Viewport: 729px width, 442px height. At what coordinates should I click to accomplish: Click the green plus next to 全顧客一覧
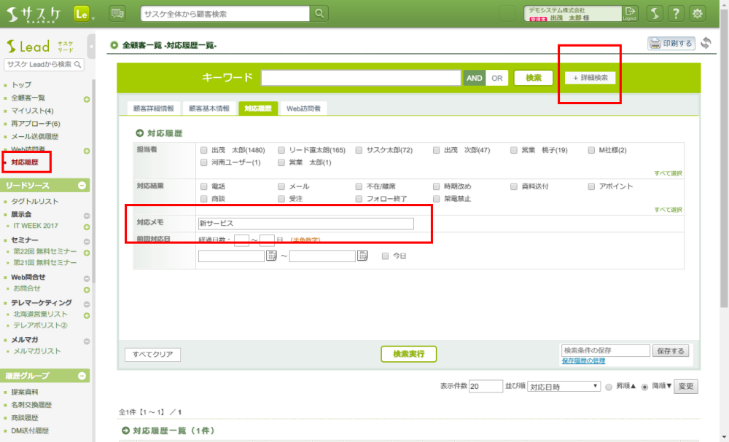[x=87, y=99]
